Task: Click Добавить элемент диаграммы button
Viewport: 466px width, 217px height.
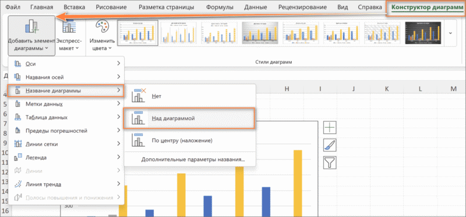Action: [31, 36]
